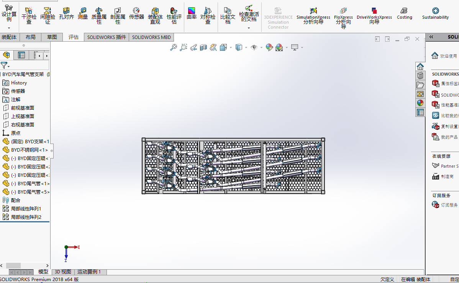Open the Interference Detection (干涉检查) tool
Screen dimensions: 459x283
pyautogui.click(x=29, y=15)
